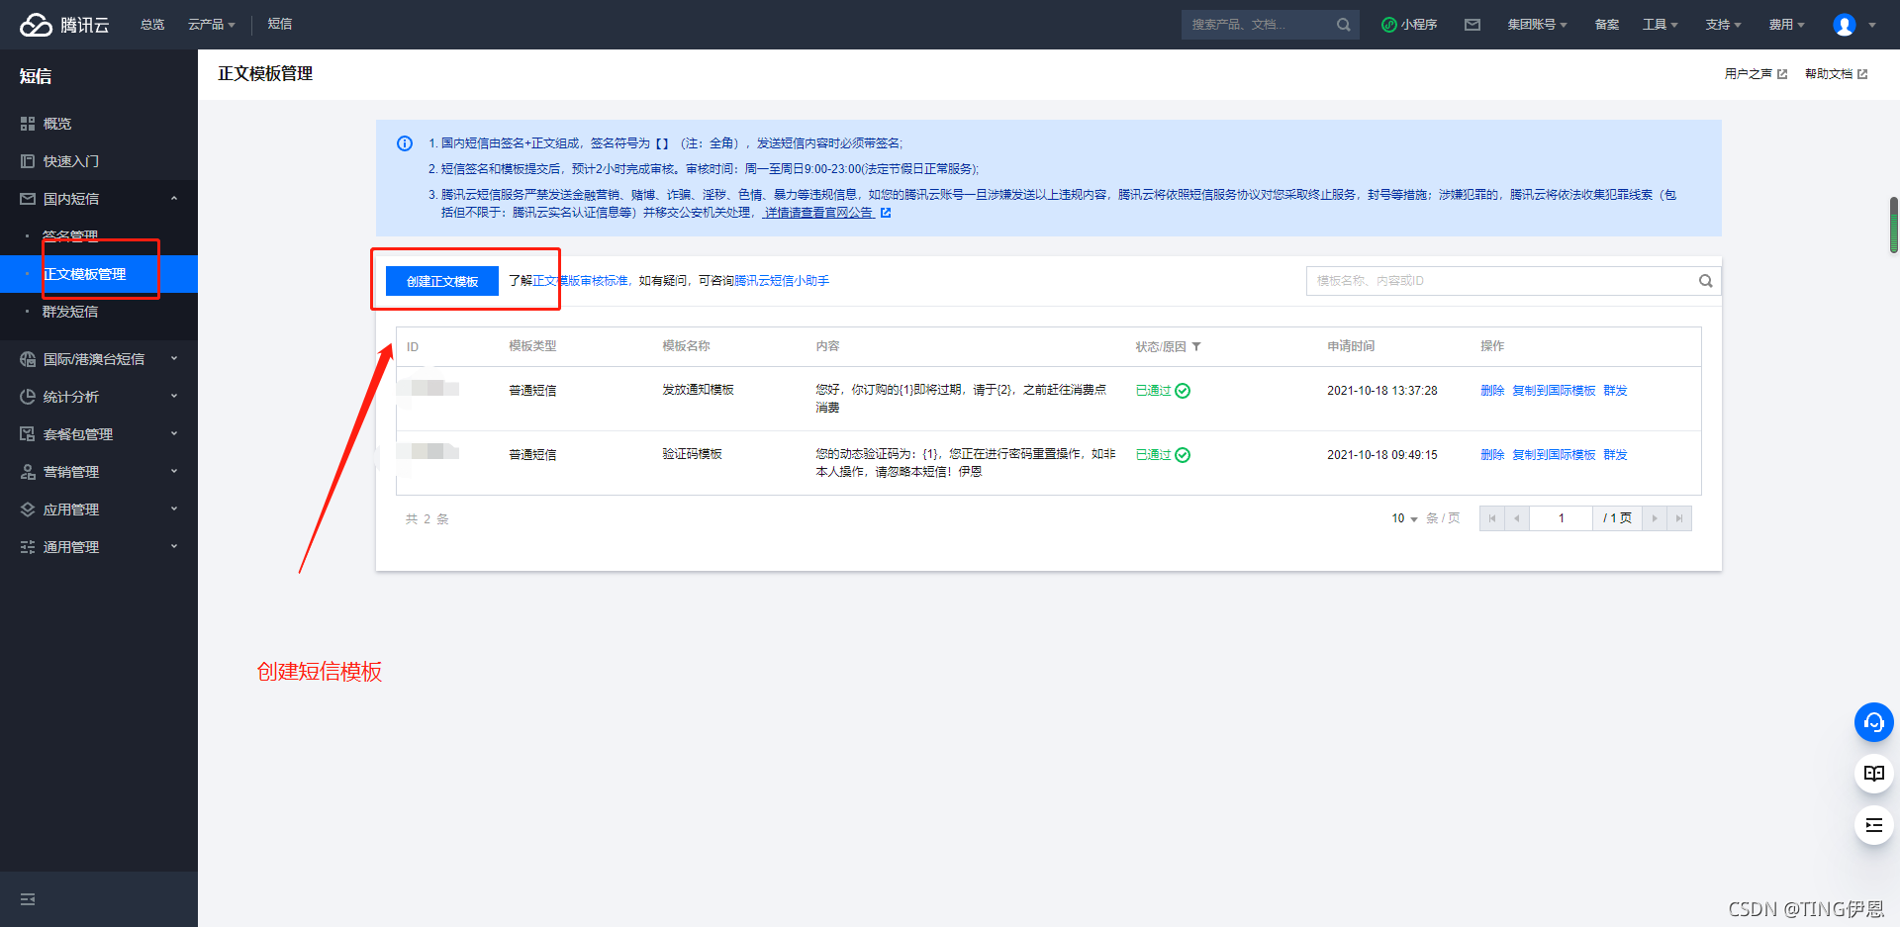Expand the 通用管理 chevron

click(174, 547)
